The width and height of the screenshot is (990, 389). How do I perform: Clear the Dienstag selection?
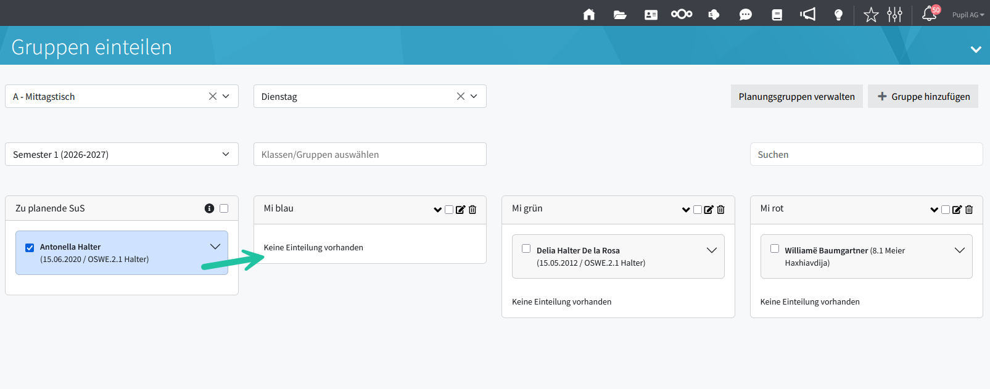461,96
